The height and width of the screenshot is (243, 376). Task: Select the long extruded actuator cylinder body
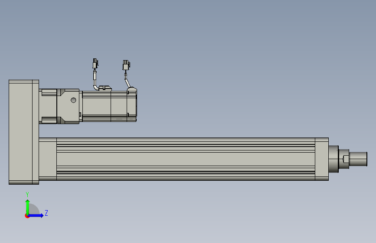click(186, 159)
